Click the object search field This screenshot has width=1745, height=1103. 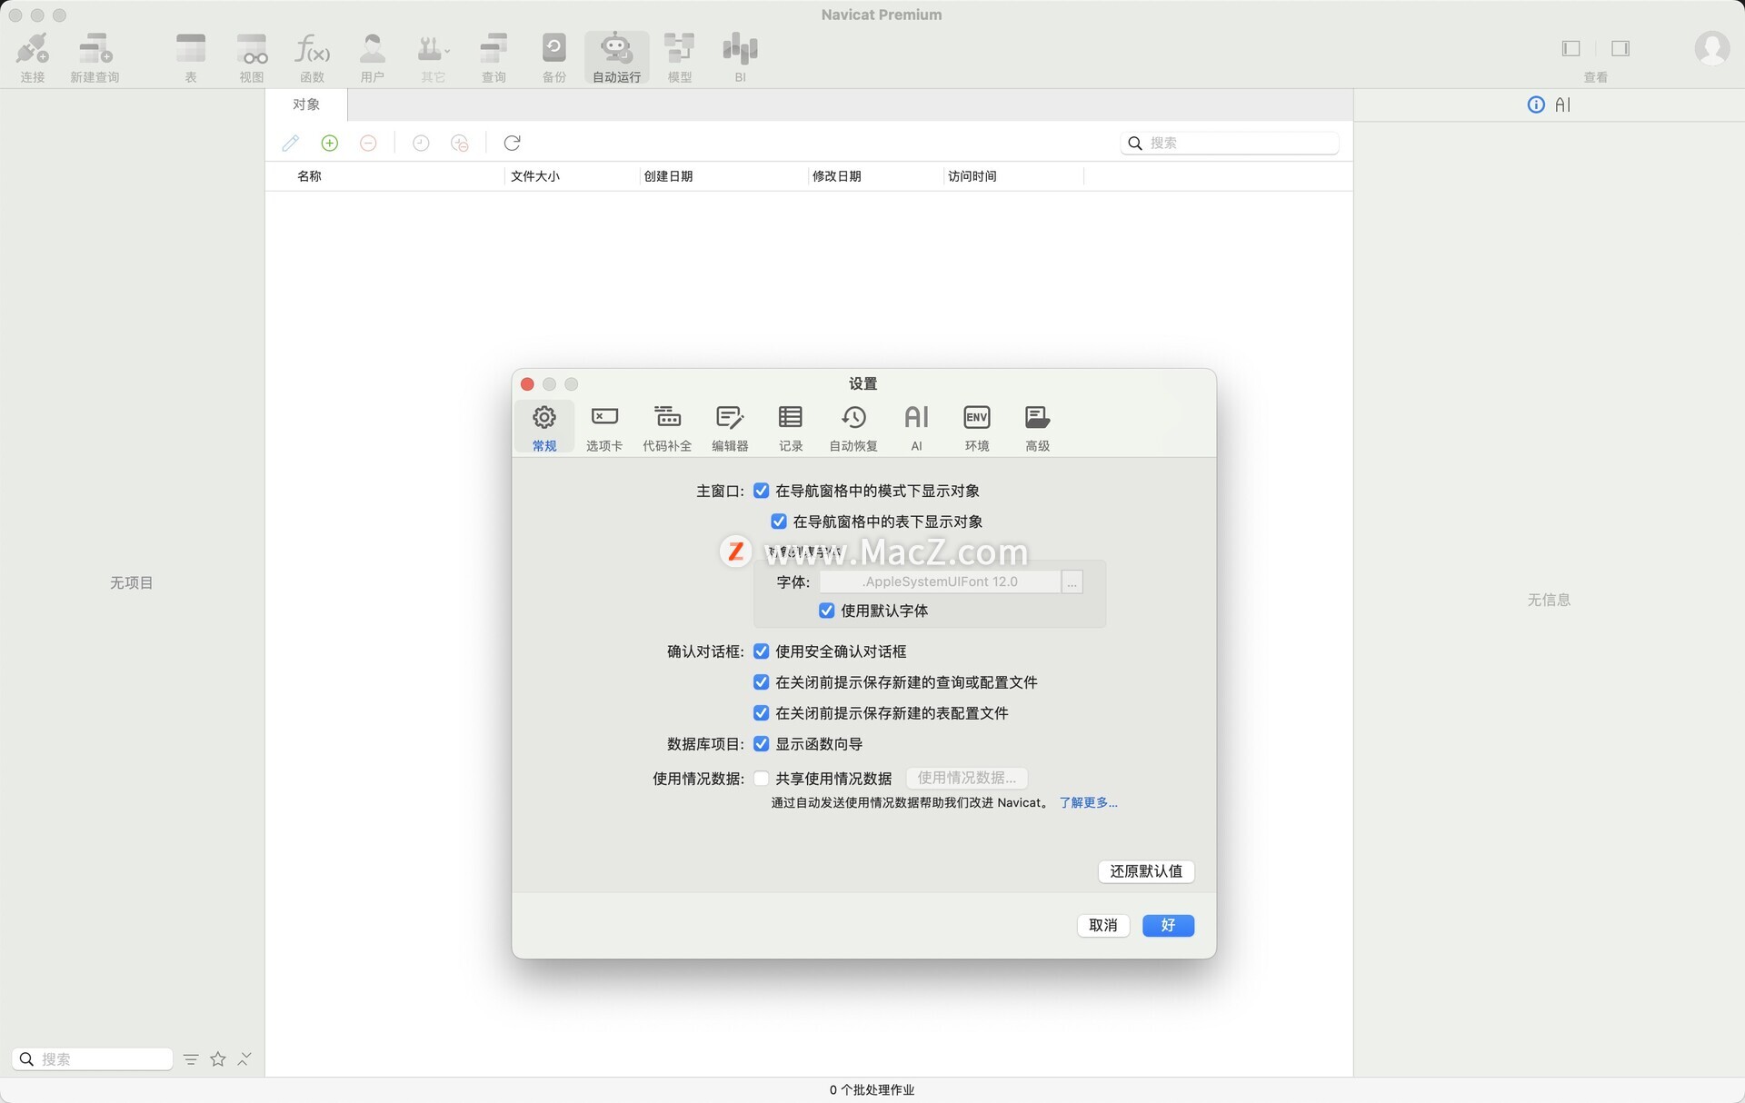[1230, 143]
